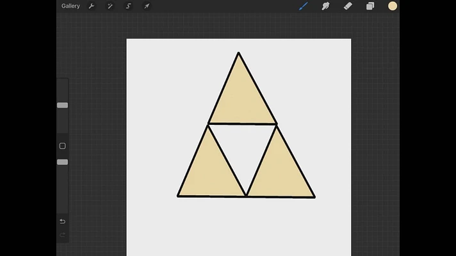Screen dimensions: 456x256
Task: Redo the undone action
Action: 63,235
